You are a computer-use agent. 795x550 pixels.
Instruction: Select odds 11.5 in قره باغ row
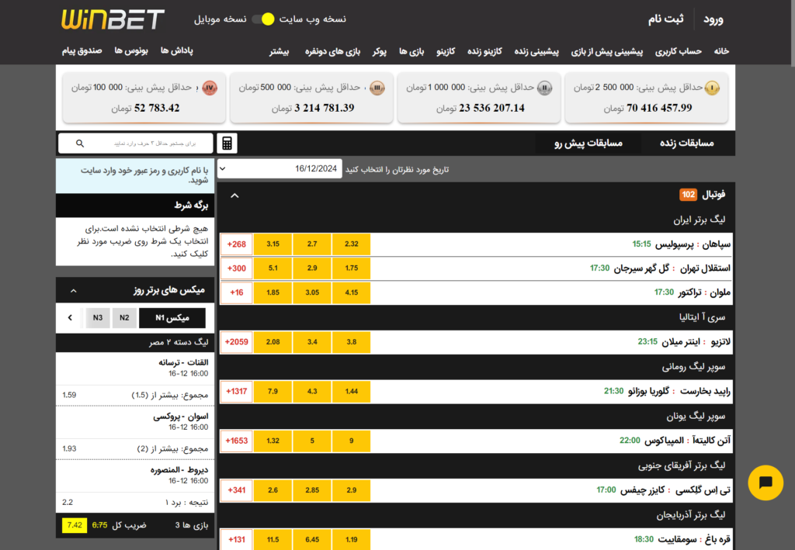(273, 539)
